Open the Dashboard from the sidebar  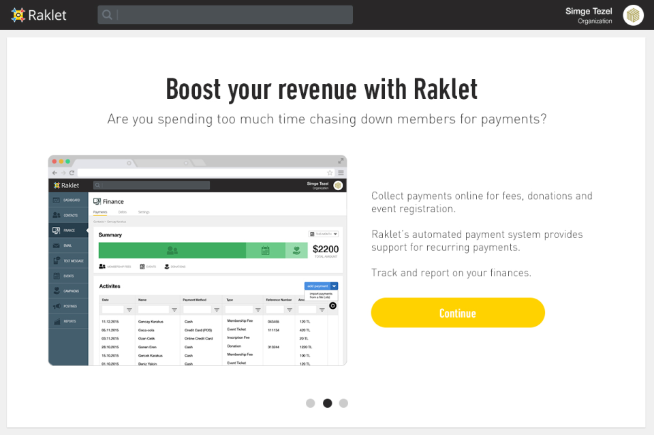[x=55, y=200]
